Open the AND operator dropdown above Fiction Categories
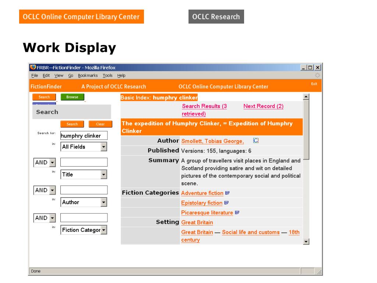The image size is (377, 283). pyautogui.click(x=45, y=218)
